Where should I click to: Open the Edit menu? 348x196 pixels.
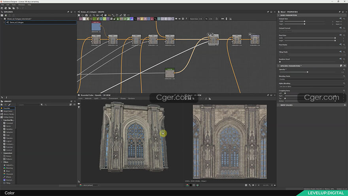[x=8, y=5]
